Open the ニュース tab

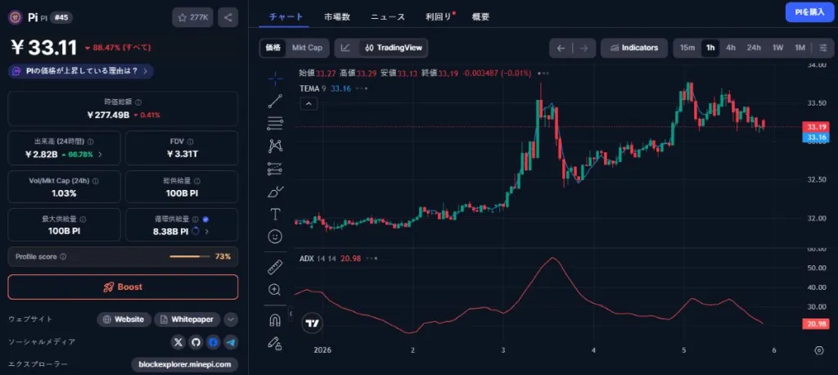click(x=388, y=16)
